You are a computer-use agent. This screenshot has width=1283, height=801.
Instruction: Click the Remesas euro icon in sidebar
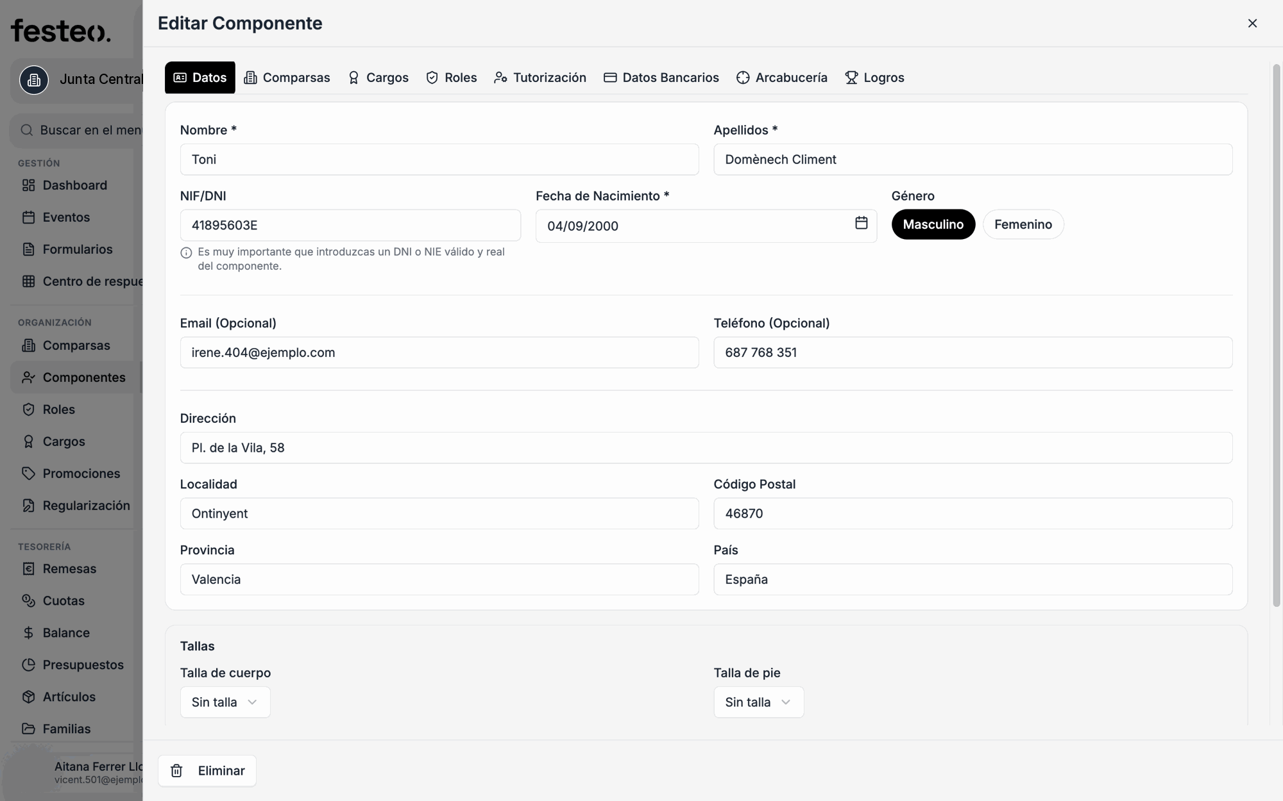28,568
